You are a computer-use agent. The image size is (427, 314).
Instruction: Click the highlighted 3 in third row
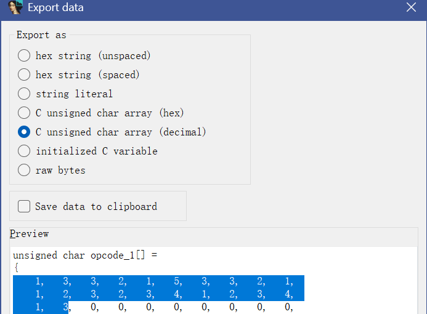tap(65, 307)
